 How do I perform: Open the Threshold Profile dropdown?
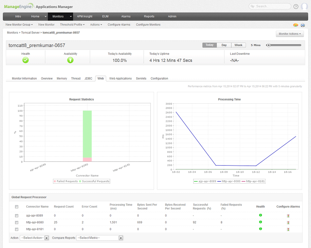(x=72, y=25)
